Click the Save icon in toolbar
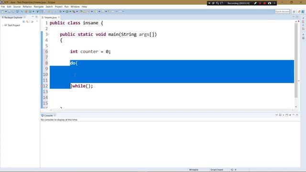The height and width of the screenshot is (172, 306). click(x=9, y=11)
